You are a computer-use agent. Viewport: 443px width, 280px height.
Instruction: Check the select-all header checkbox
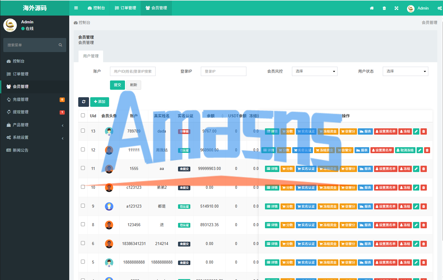[x=83, y=115]
